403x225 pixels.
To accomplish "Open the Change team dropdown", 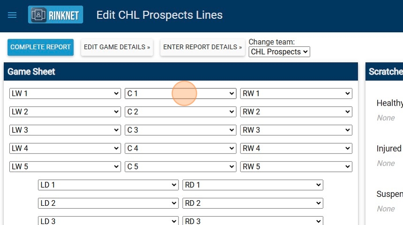I will (279, 52).
